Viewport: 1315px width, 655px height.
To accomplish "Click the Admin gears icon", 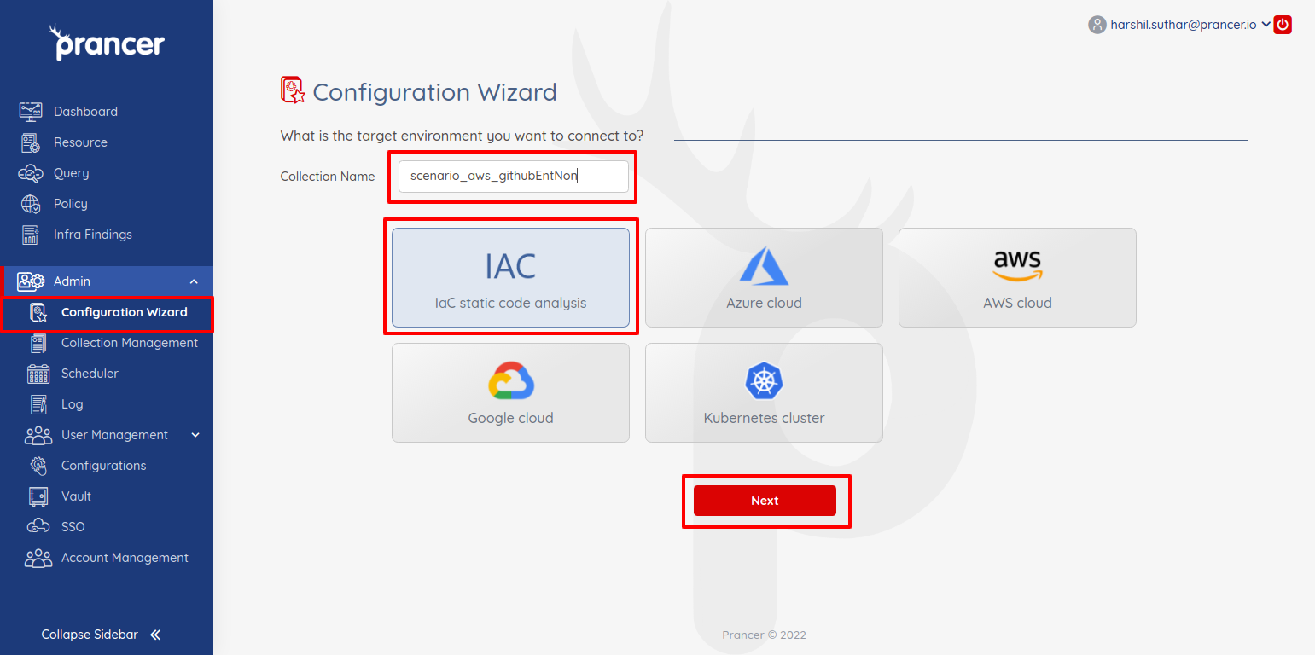I will (31, 281).
